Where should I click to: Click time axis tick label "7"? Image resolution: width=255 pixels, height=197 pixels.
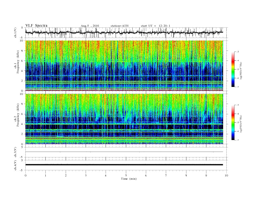166,175
